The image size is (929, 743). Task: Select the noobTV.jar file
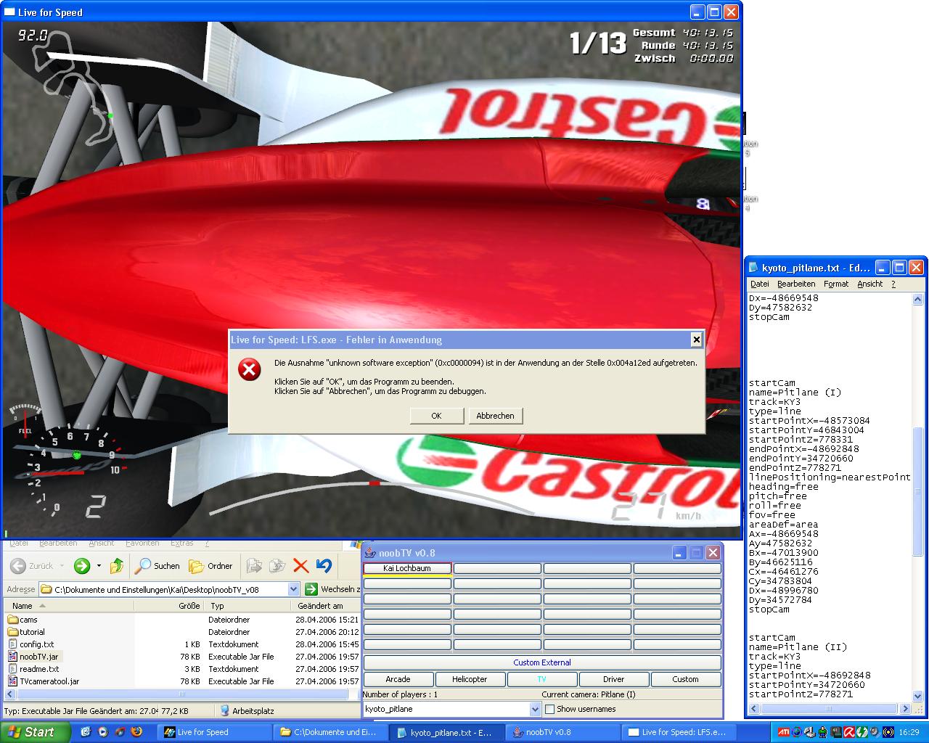tap(33, 657)
